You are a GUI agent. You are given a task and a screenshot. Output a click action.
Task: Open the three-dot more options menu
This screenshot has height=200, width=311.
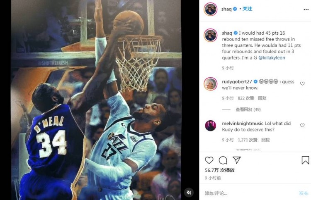(x=306, y=10)
